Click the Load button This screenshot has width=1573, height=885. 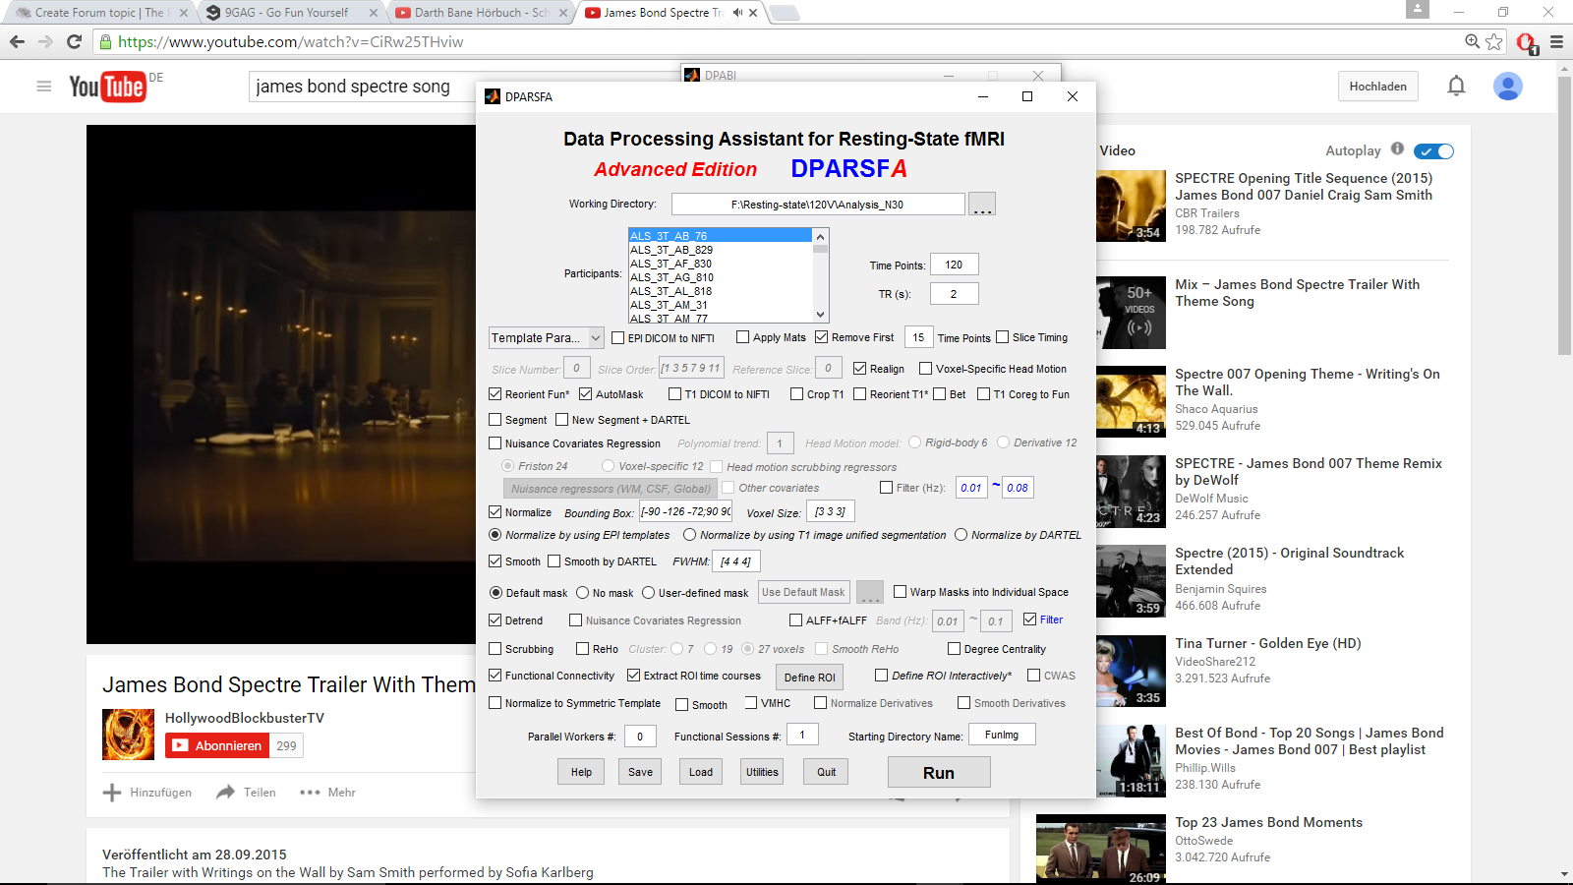pos(701,772)
